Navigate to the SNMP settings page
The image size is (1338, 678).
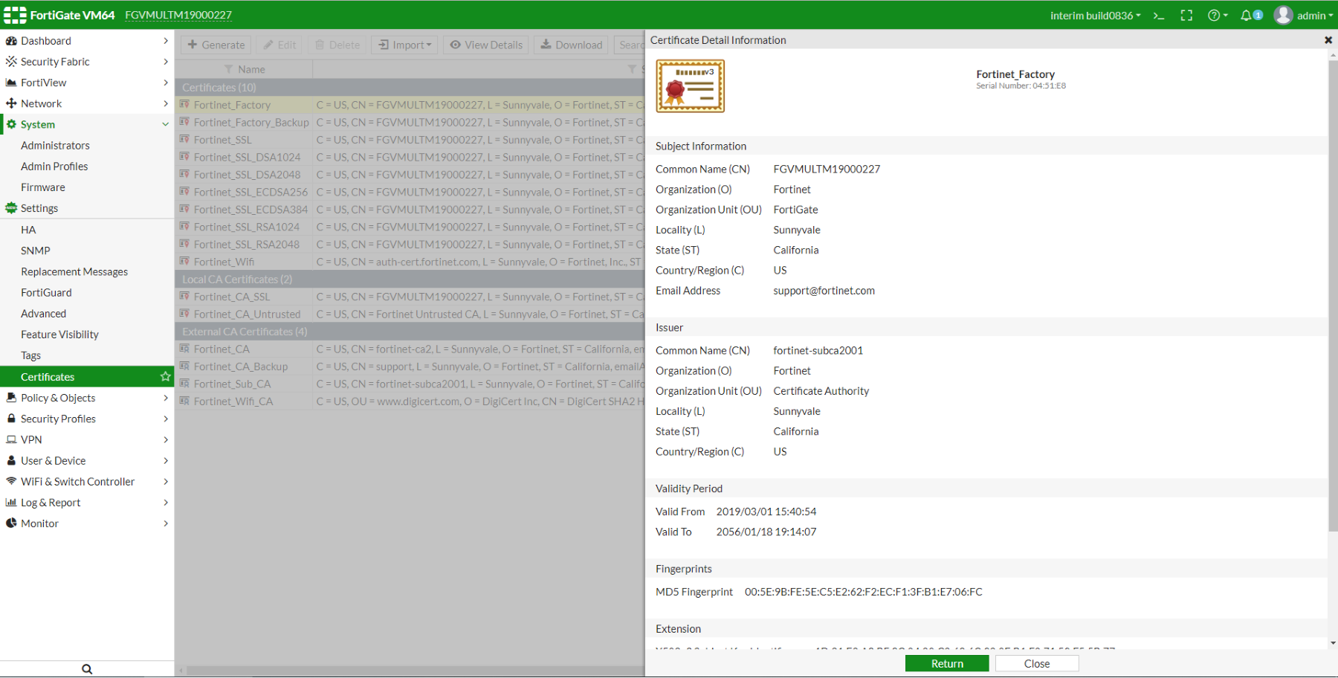click(35, 251)
